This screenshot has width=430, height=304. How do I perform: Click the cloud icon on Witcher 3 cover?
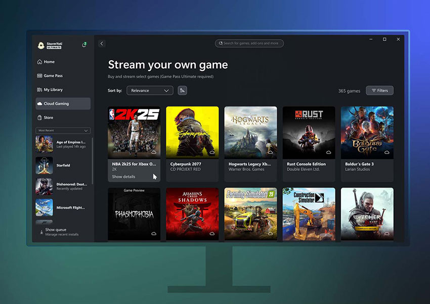click(x=386, y=234)
